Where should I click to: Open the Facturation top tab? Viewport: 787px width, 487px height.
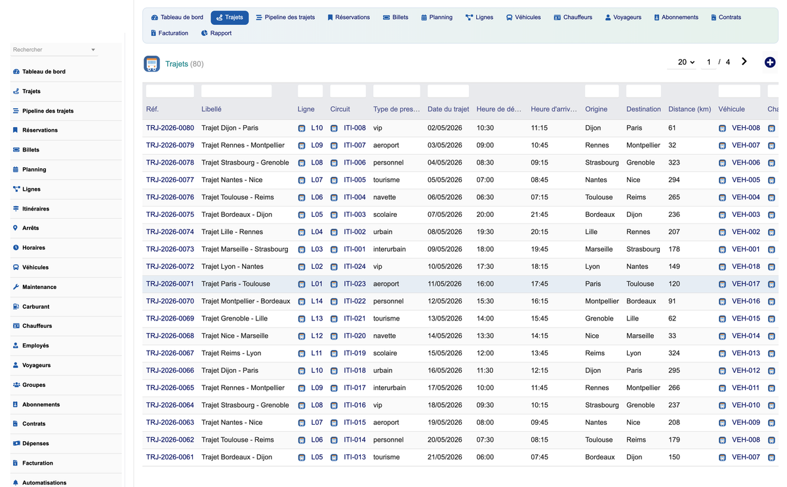[x=169, y=33]
